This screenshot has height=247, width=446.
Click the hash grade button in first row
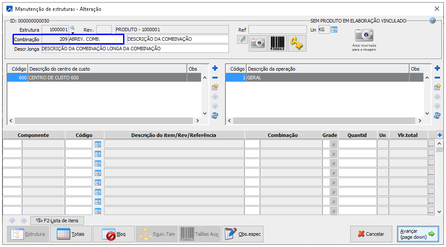(x=334, y=144)
